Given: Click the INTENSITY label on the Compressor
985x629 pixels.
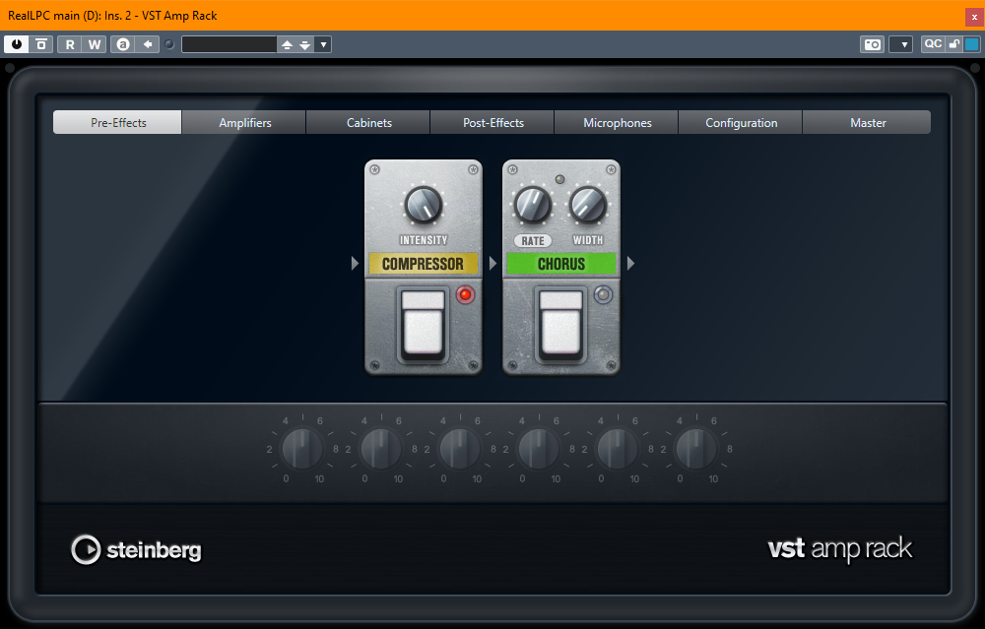Looking at the screenshot, I should coord(424,240).
